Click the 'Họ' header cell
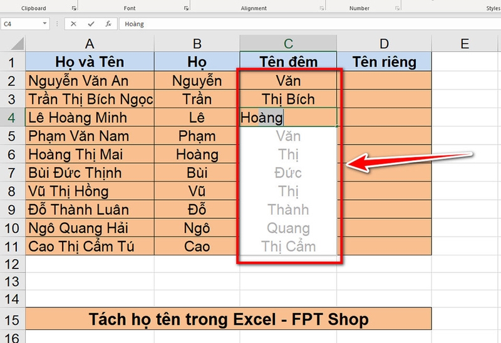This screenshot has height=343, width=501. (197, 61)
